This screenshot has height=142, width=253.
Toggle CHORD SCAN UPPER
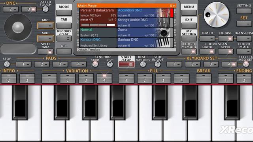[x=226, y=52]
